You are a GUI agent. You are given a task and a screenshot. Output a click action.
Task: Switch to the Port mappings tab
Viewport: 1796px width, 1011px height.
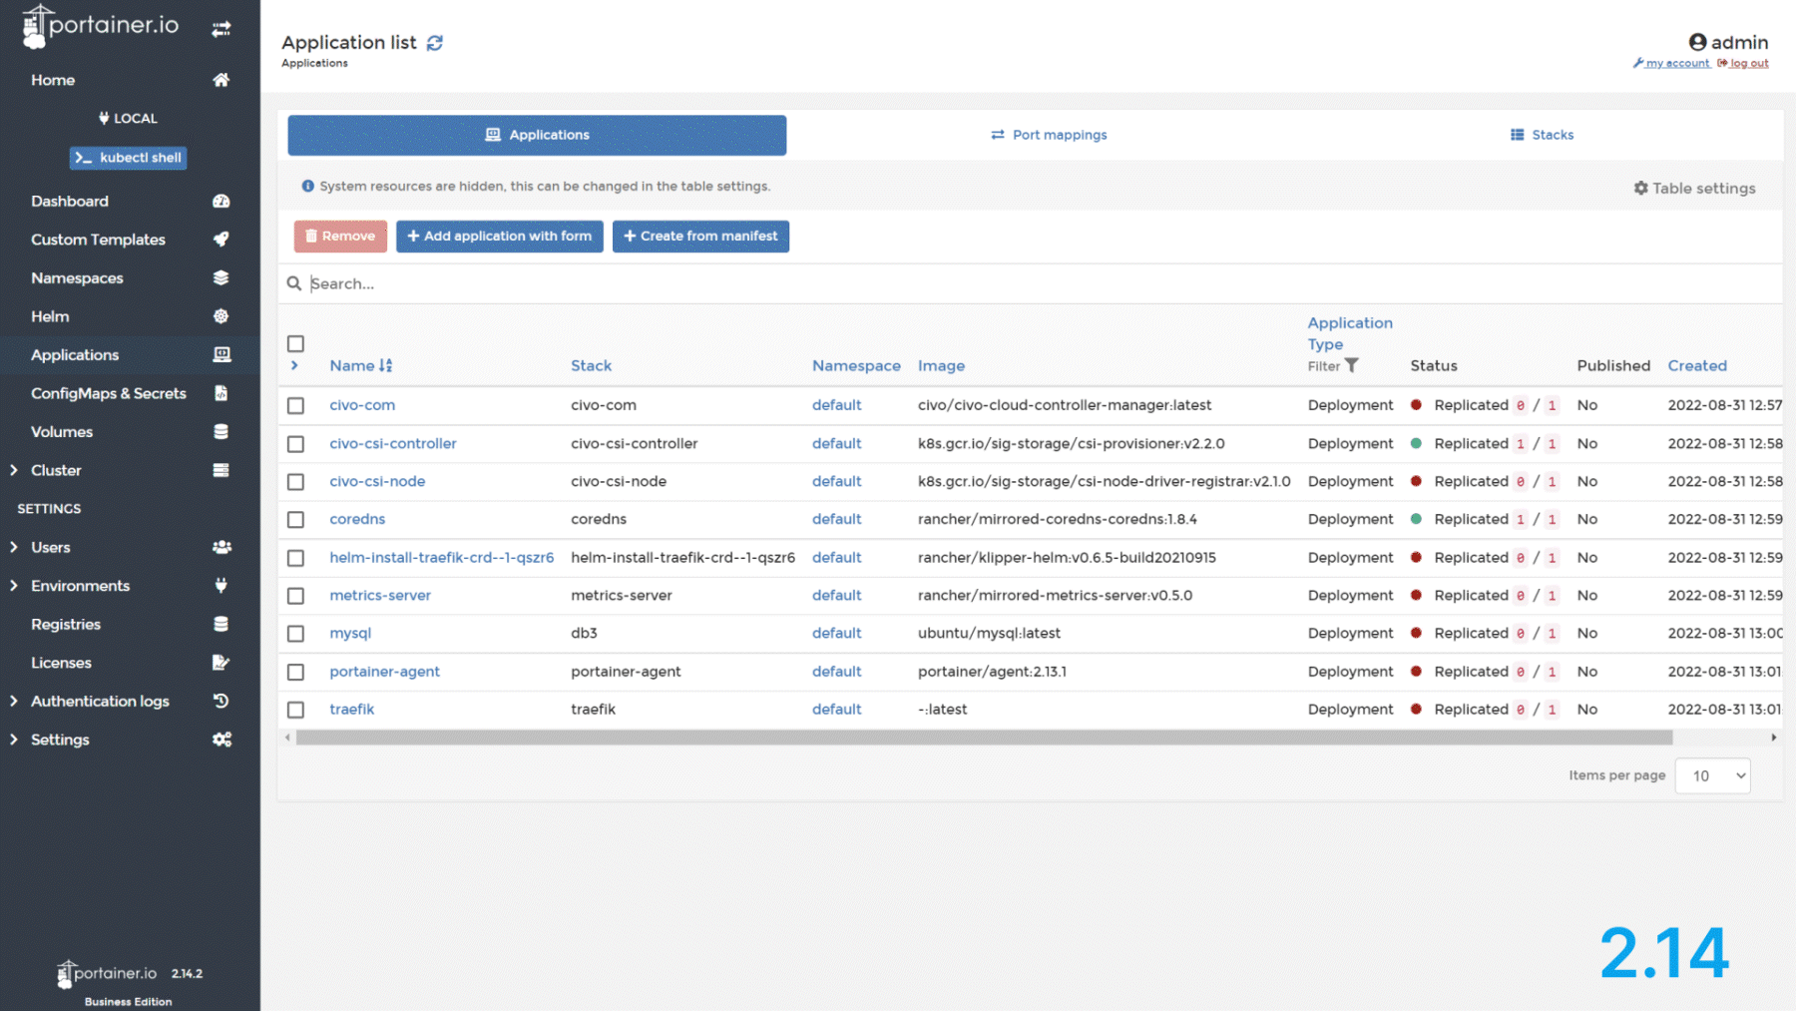[1049, 135]
